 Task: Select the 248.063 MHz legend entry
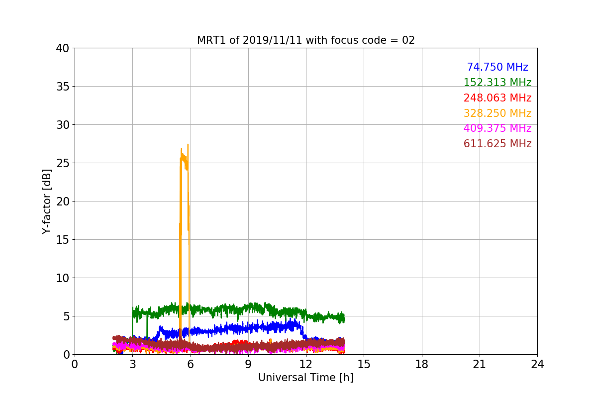click(497, 98)
